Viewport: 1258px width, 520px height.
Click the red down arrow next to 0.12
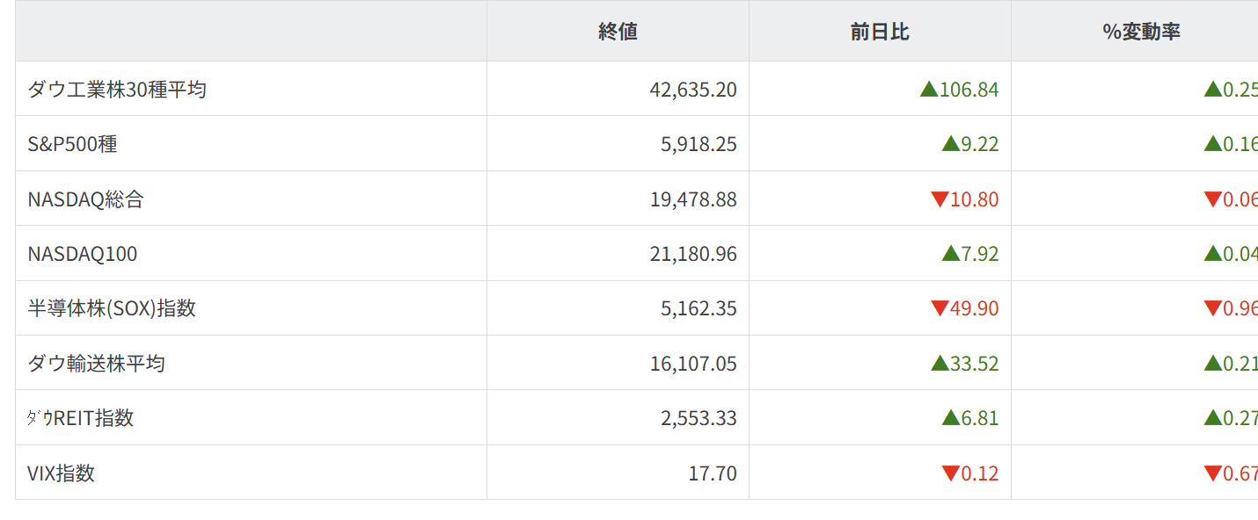(950, 474)
